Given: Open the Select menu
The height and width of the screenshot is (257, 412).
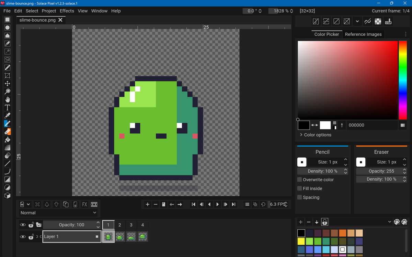Looking at the screenshot, I should pos(32,11).
